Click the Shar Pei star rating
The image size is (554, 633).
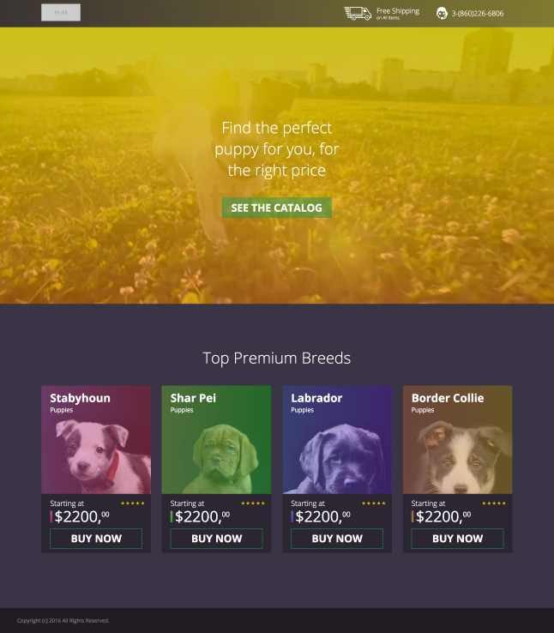[253, 503]
